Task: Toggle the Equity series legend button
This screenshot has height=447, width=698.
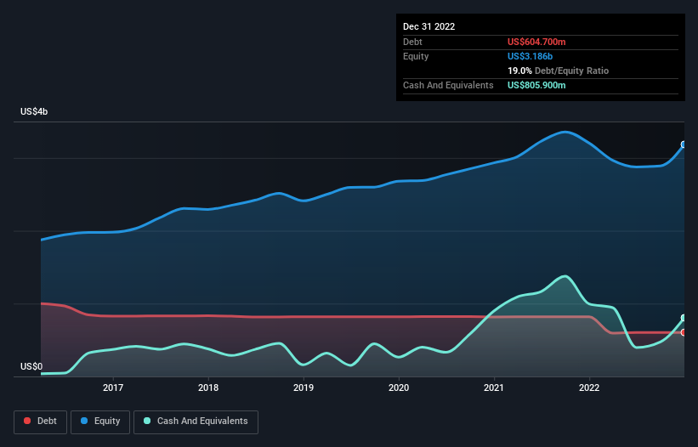Action: click(100, 422)
